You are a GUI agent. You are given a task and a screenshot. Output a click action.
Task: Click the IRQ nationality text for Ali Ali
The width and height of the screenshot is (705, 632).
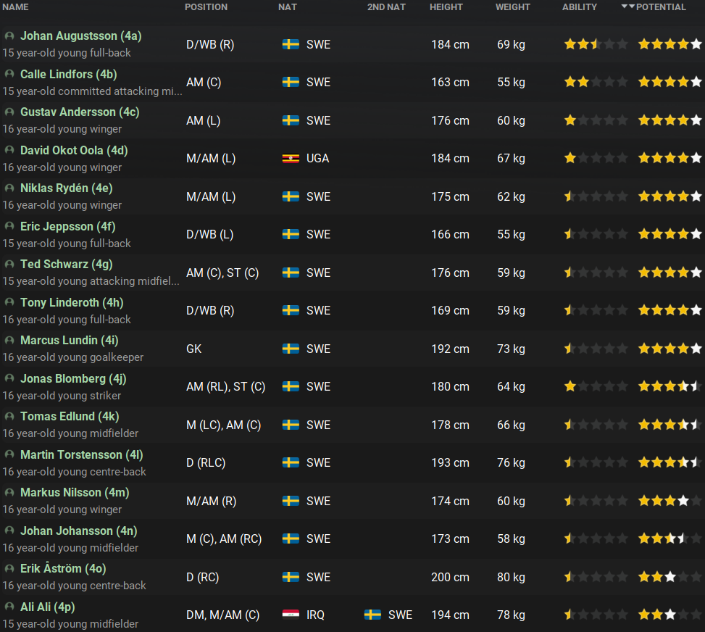click(x=315, y=615)
